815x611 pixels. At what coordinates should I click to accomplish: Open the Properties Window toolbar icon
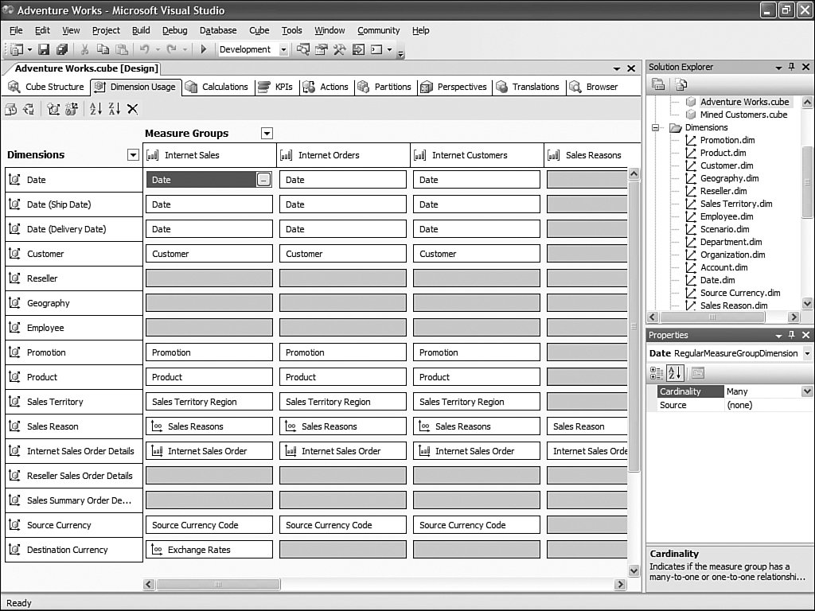tap(322, 49)
